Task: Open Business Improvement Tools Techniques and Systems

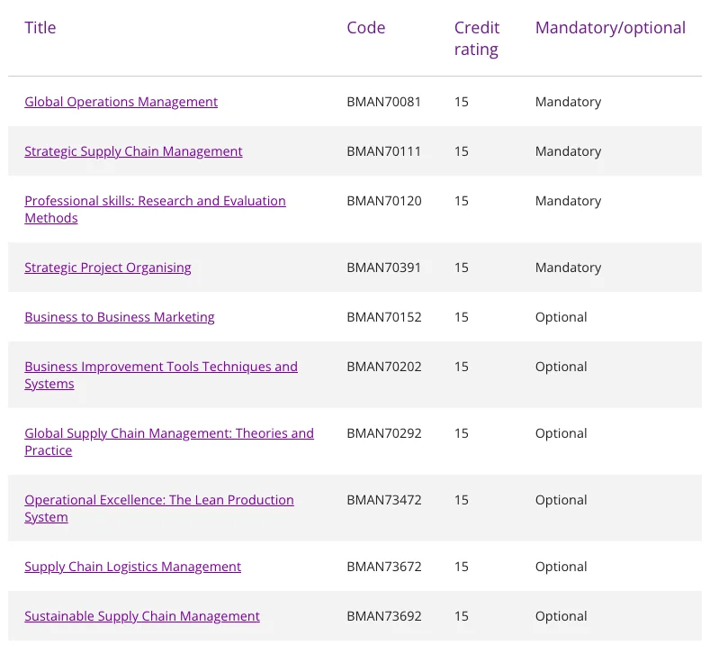Action: 160,367
